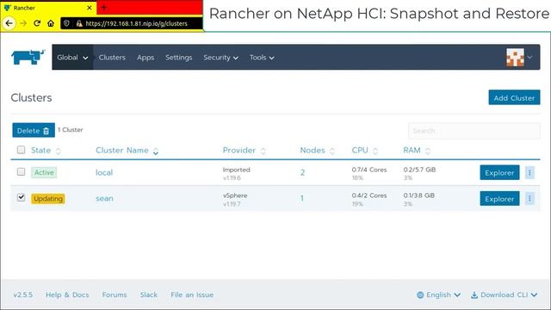Expand chevron next to user avatar
This screenshot has height=310, width=551.
[x=529, y=57]
